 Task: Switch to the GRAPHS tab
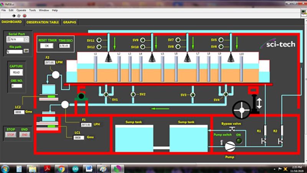(69, 22)
